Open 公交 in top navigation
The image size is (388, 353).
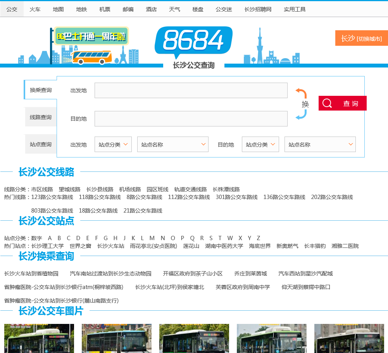pyautogui.click(x=12, y=9)
